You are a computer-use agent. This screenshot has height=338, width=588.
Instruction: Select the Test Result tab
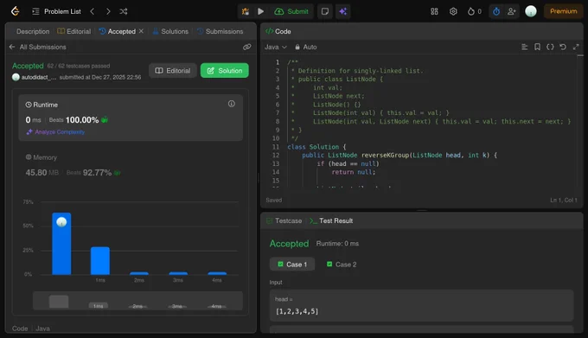(x=331, y=220)
